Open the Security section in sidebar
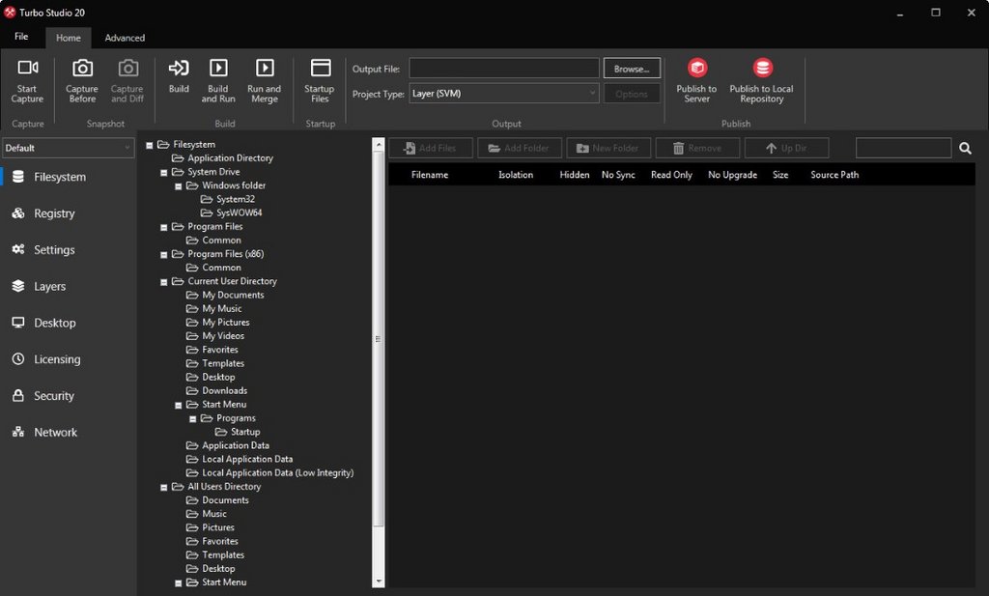This screenshot has height=596, width=989. coord(69,396)
